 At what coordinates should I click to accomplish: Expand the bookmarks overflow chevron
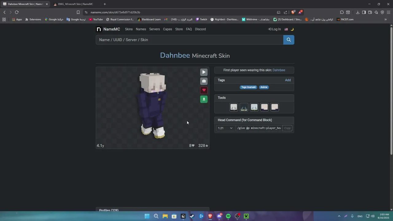[x=386, y=19]
